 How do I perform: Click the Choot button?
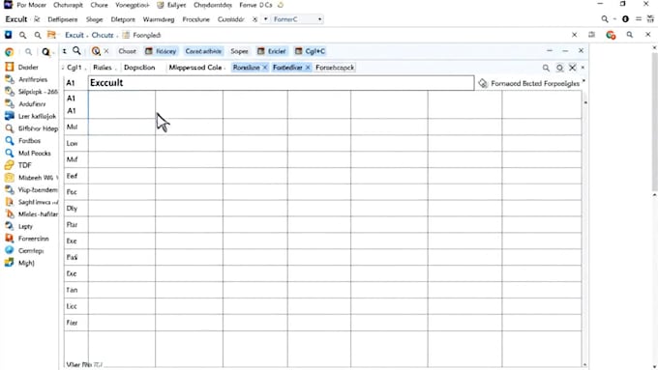(x=127, y=51)
